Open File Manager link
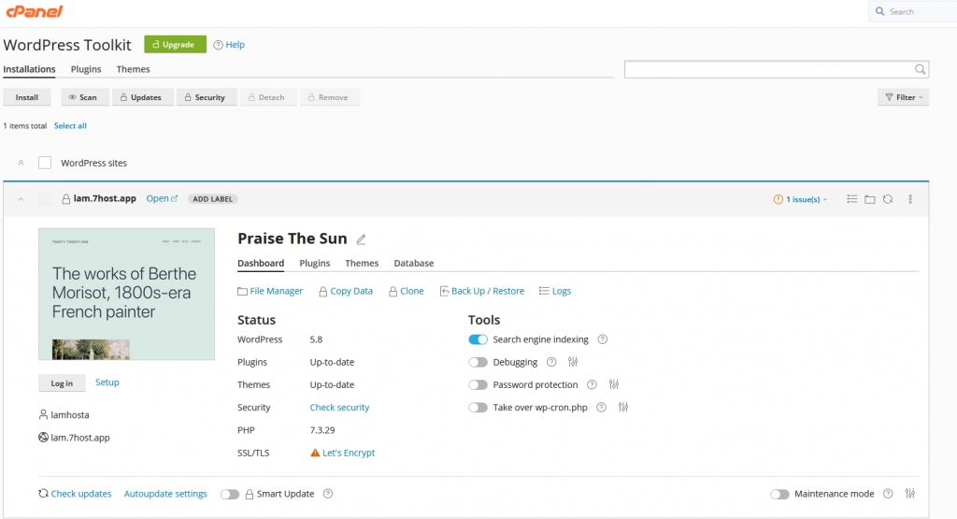Viewport: 957px width, 519px height. pyautogui.click(x=270, y=291)
